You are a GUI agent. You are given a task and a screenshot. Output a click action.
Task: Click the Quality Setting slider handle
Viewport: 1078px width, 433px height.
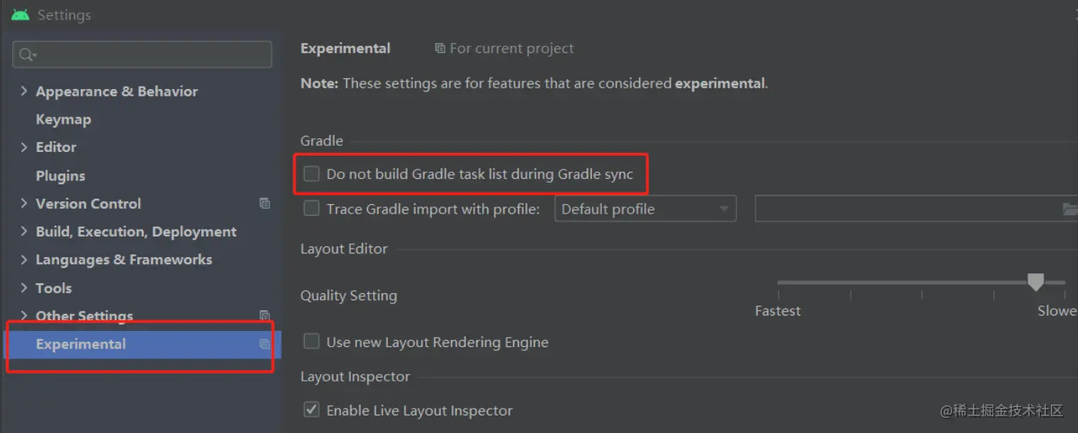tap(1036, 283)
